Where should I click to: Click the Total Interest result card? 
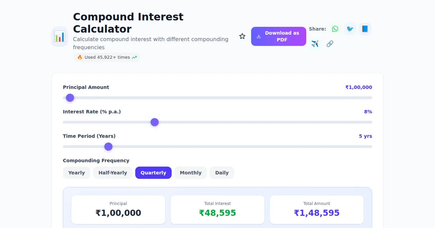(x=217, y=210)
